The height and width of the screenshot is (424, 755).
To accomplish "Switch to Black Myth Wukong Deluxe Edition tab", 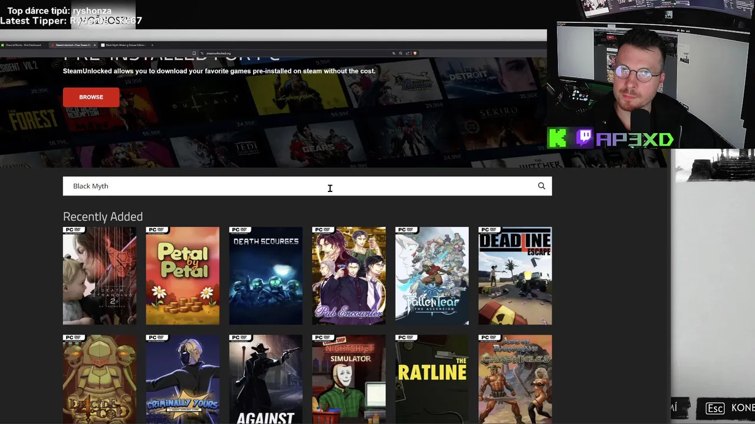I will [x=124, y=45].
